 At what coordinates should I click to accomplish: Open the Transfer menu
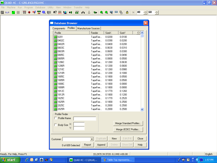coord(78,8)
